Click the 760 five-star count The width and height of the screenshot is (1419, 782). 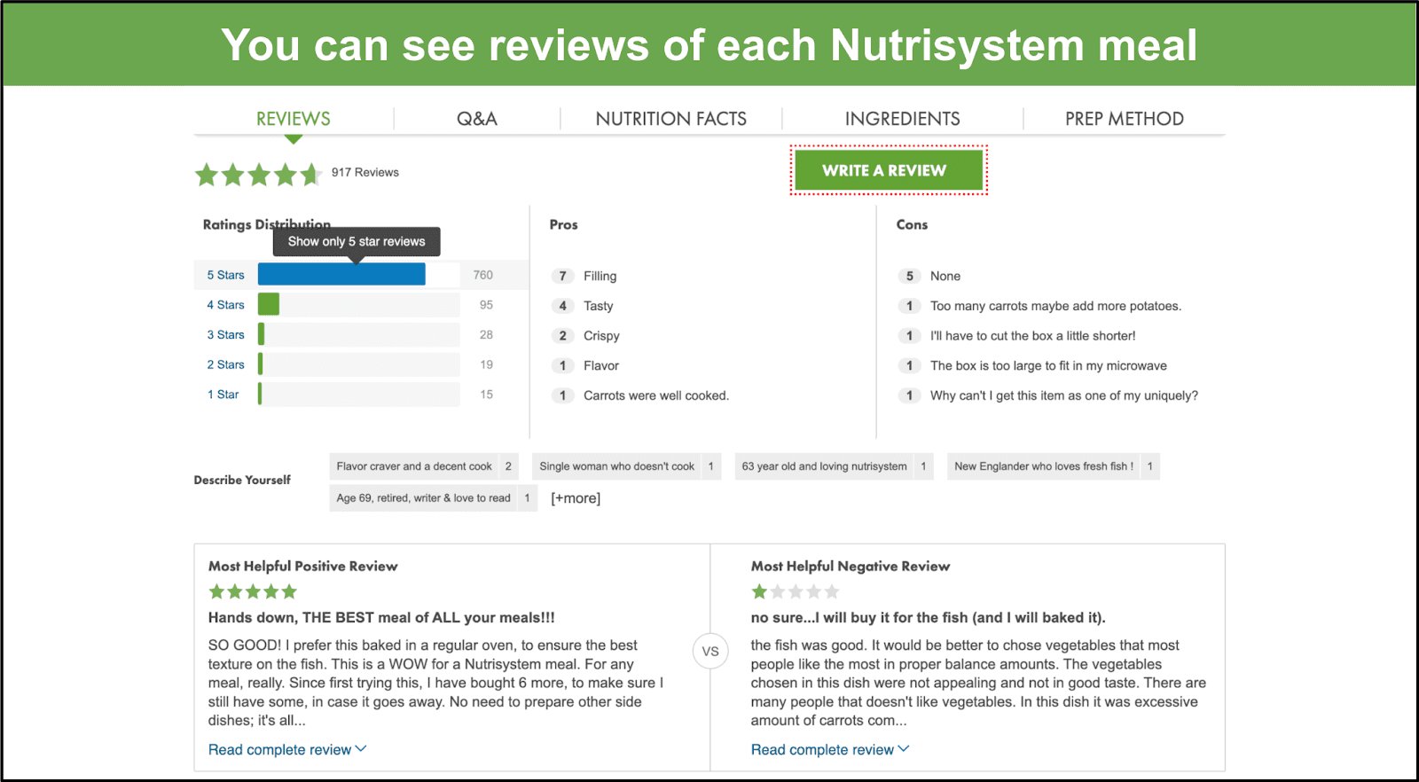tap(483, 275)
